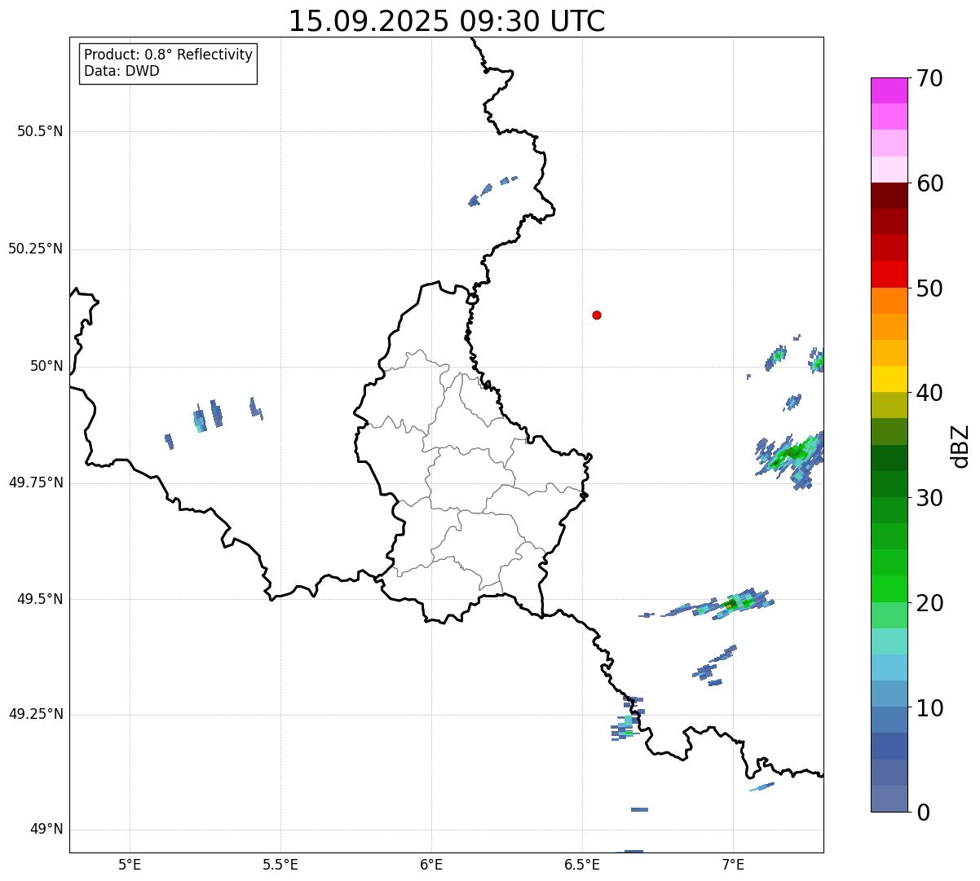Click the "Data: DWD" text
The height and width of the screenshot is (881, 980).
121,71
